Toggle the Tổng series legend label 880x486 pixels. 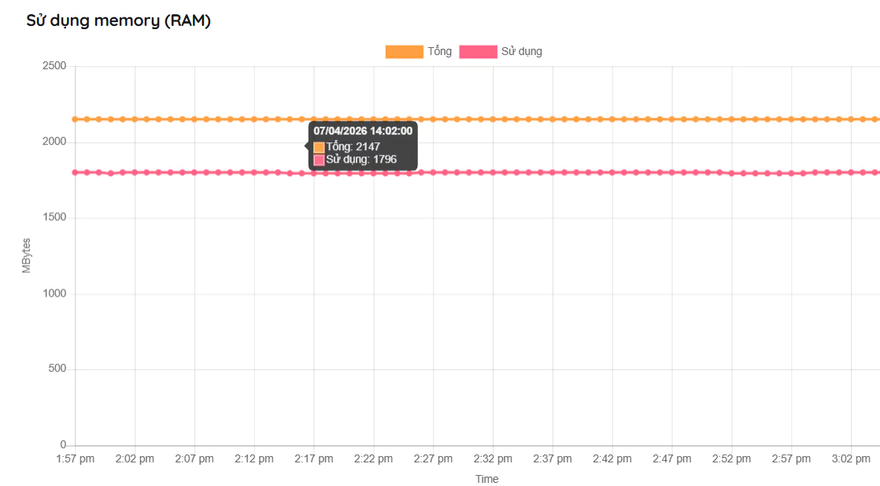click(439, 52)
